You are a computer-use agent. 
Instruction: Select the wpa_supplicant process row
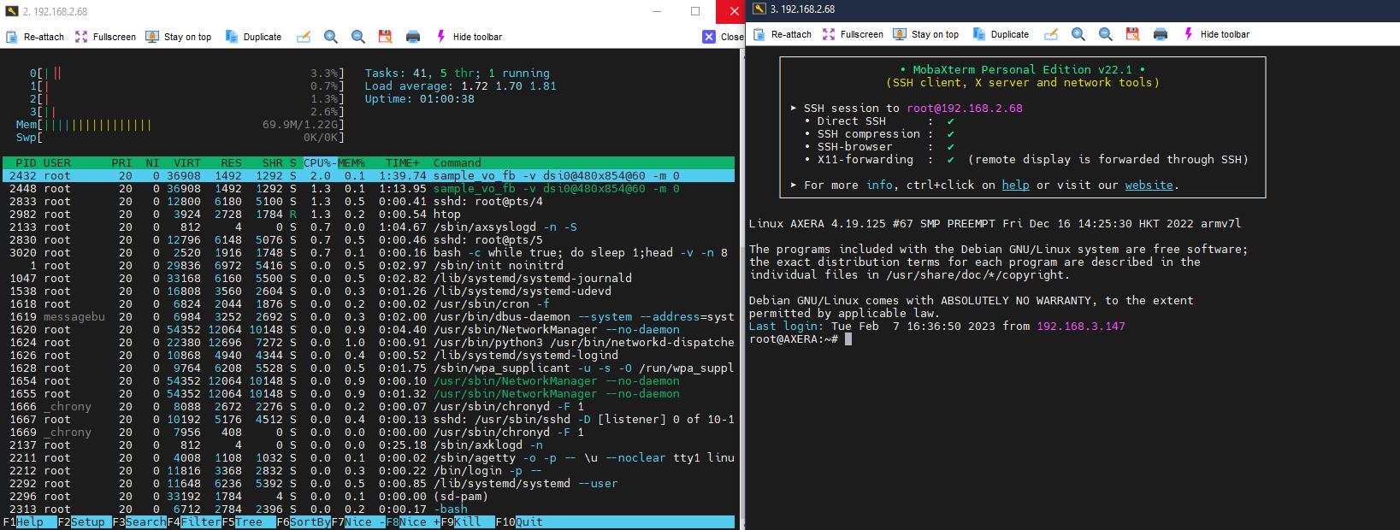click(369, 368)
